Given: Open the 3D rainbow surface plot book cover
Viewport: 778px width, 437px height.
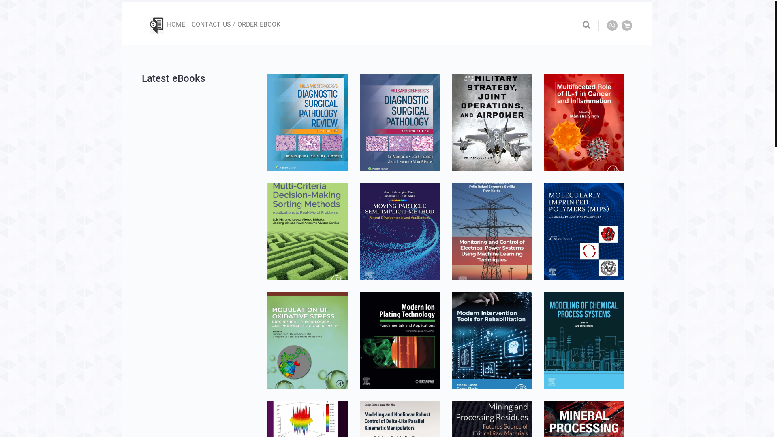Looking at the screenshot, I should click(x=307, y=419).
